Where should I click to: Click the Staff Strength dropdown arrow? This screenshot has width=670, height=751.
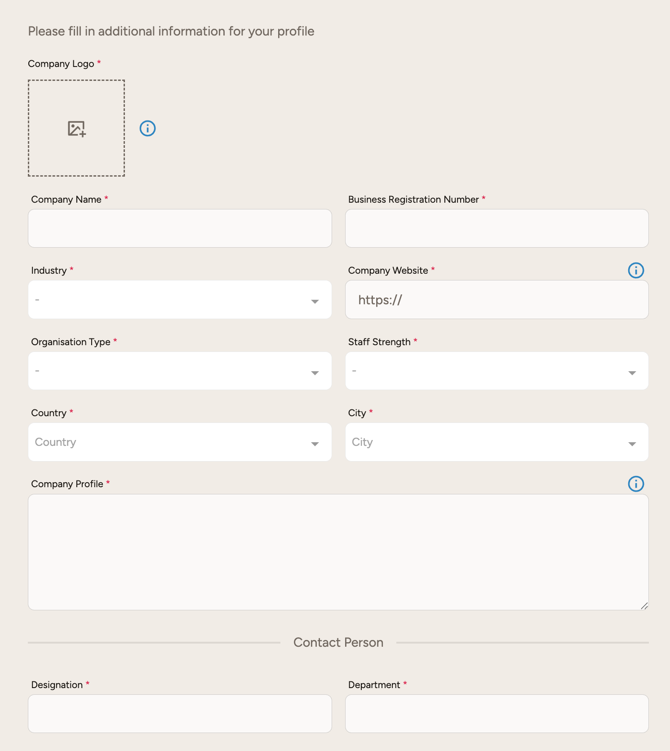[632, 373]
